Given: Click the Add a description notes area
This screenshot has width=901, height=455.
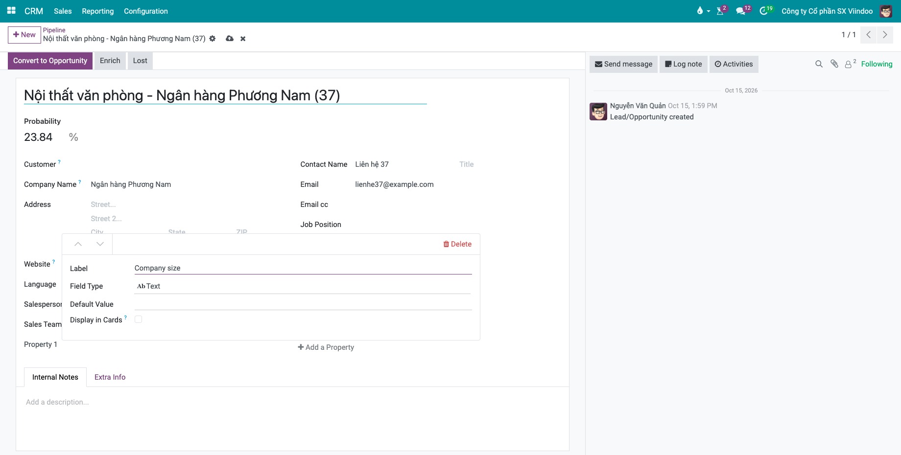Looking at the screenshot, I should 292,402.
